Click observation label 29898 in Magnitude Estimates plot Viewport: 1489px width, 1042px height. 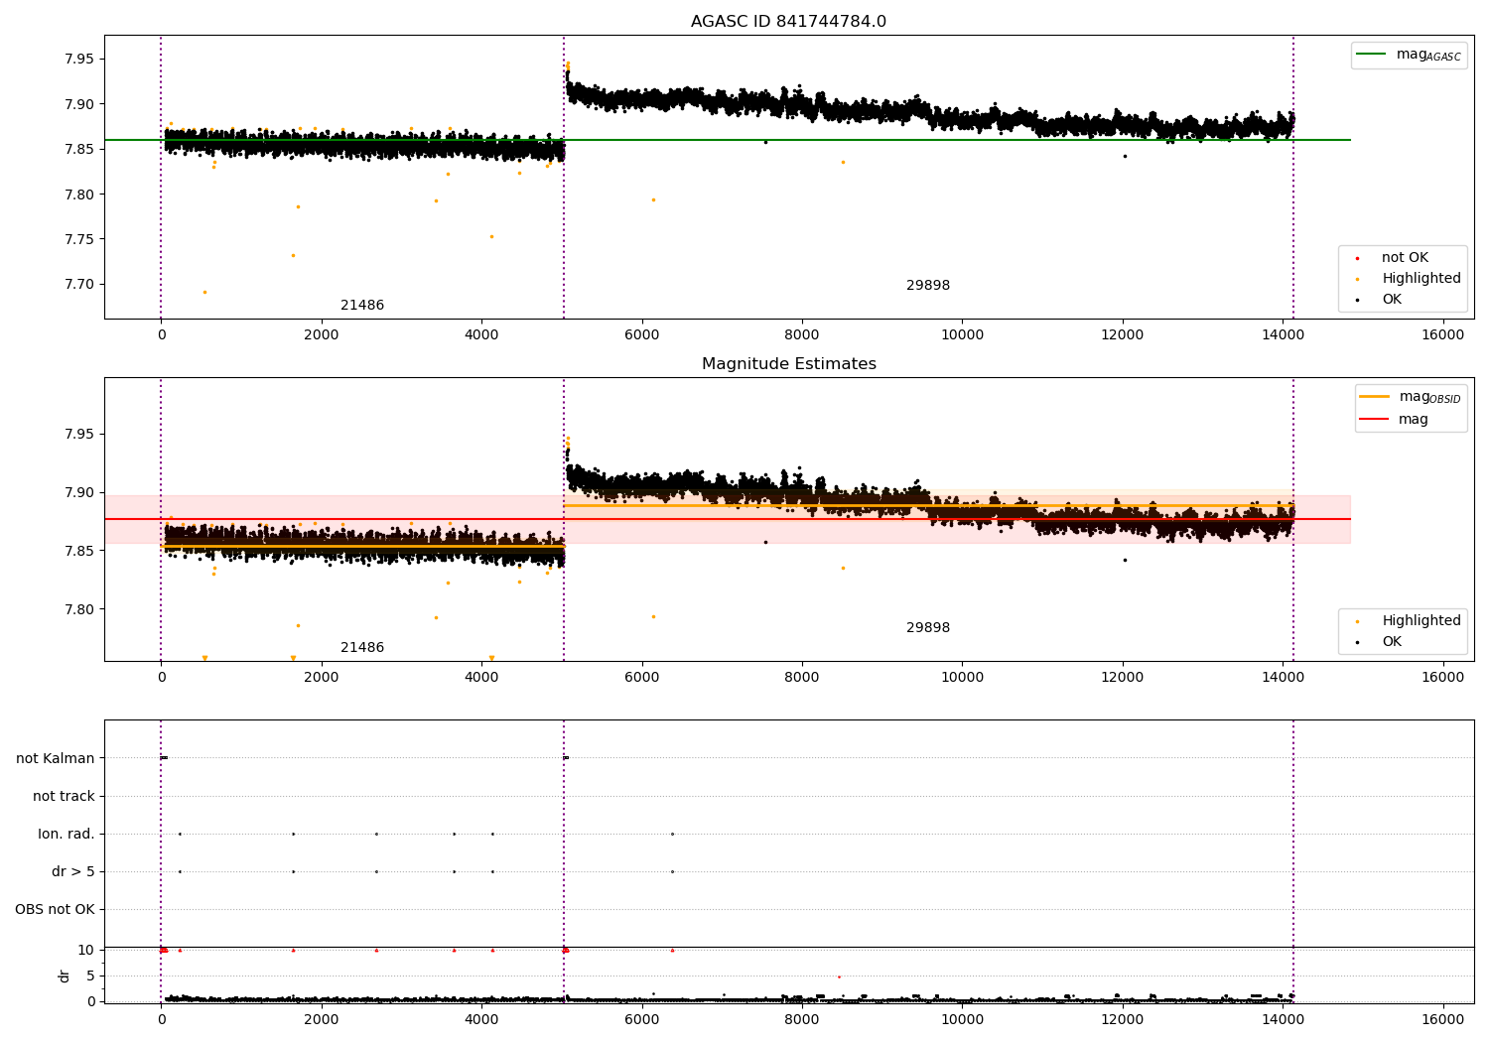(928, 628)
